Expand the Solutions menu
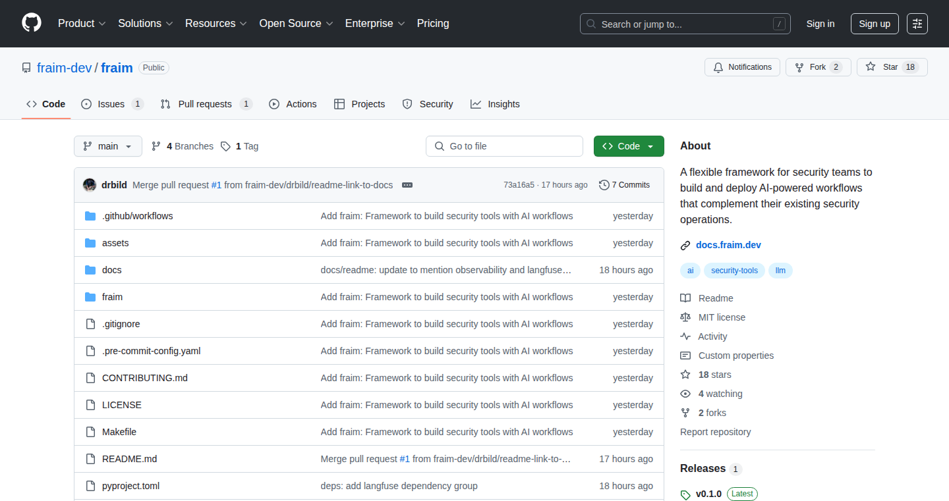The image size is (949, 501). pyautogui.click(x=146, y=23)
